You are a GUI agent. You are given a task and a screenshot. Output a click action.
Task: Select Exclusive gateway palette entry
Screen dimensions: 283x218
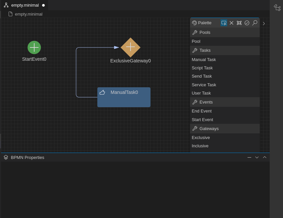point(225,138)
